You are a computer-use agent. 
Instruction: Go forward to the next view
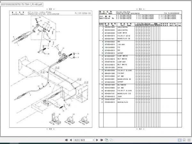(111, 140)
